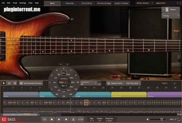Screen dimensions: 182x123
Task: Toggle the metronome
Action: click(x=73, y=119)
